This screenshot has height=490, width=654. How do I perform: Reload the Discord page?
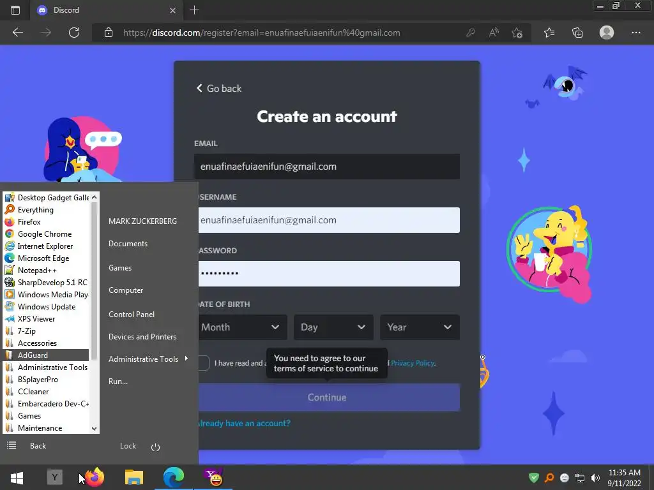[x=74, y=33]
